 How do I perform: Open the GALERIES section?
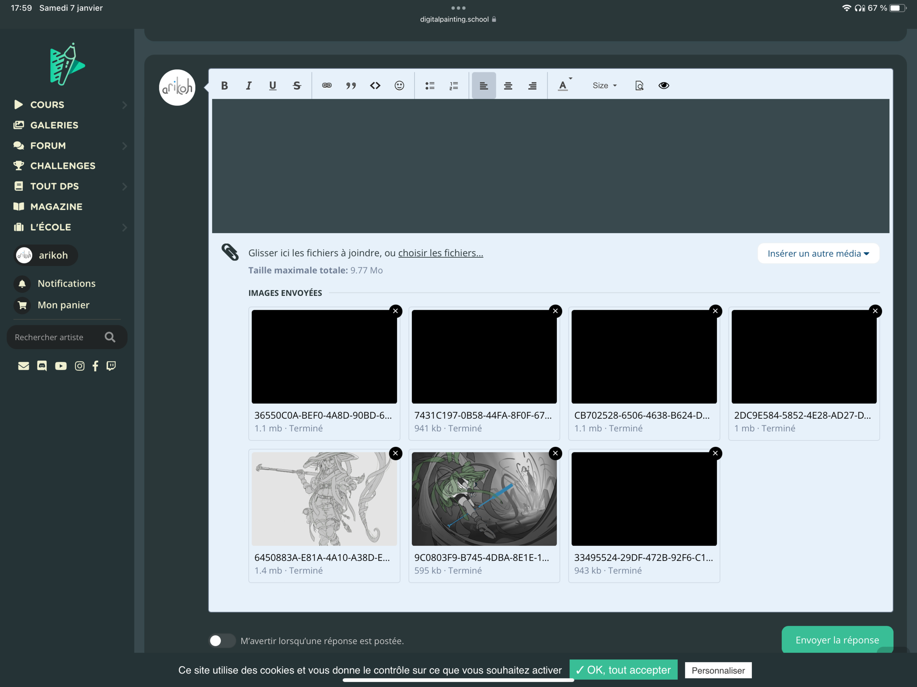pos(54,125)
